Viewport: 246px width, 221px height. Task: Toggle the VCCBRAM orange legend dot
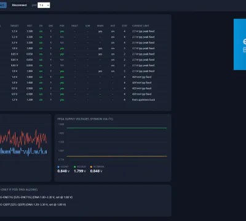click(91, 167)
